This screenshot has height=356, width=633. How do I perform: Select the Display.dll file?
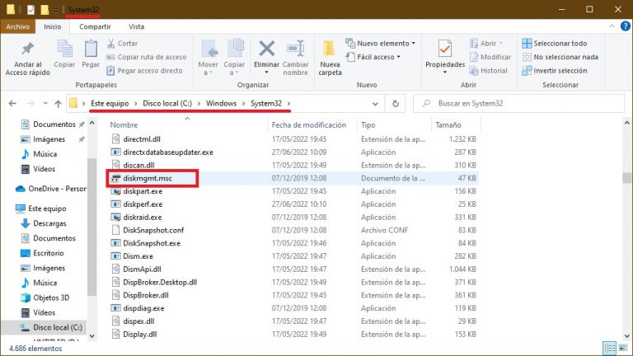[139, 335]
